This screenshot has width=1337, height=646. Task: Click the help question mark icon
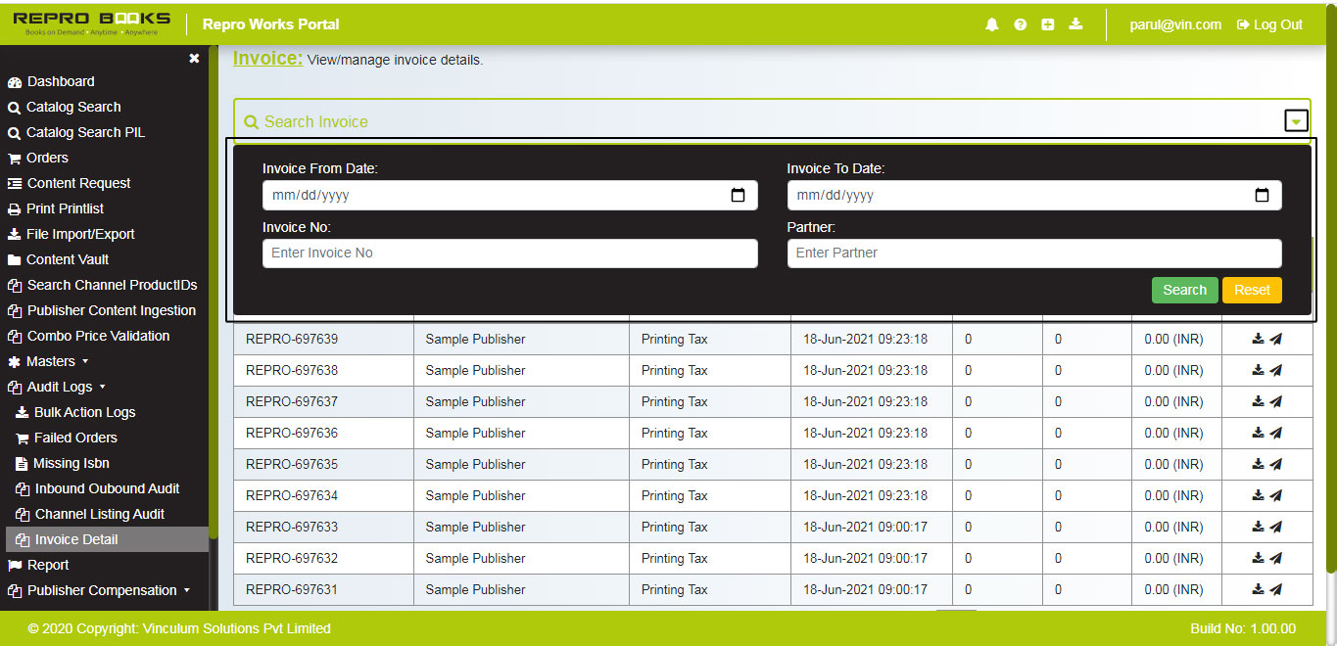(x=1020, y=23)
